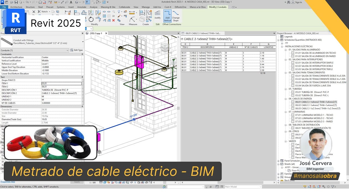This screenshot has width=349, height=196.
Task: Switch to the Systems ribbon tab
Action: (x=61, y=7)
